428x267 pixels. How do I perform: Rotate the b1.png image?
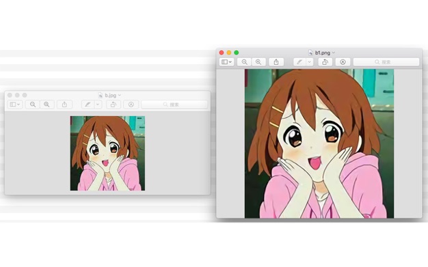coord(325,62)
